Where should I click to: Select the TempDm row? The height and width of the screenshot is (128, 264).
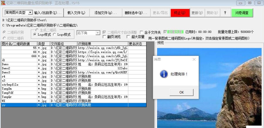(74, 89)
